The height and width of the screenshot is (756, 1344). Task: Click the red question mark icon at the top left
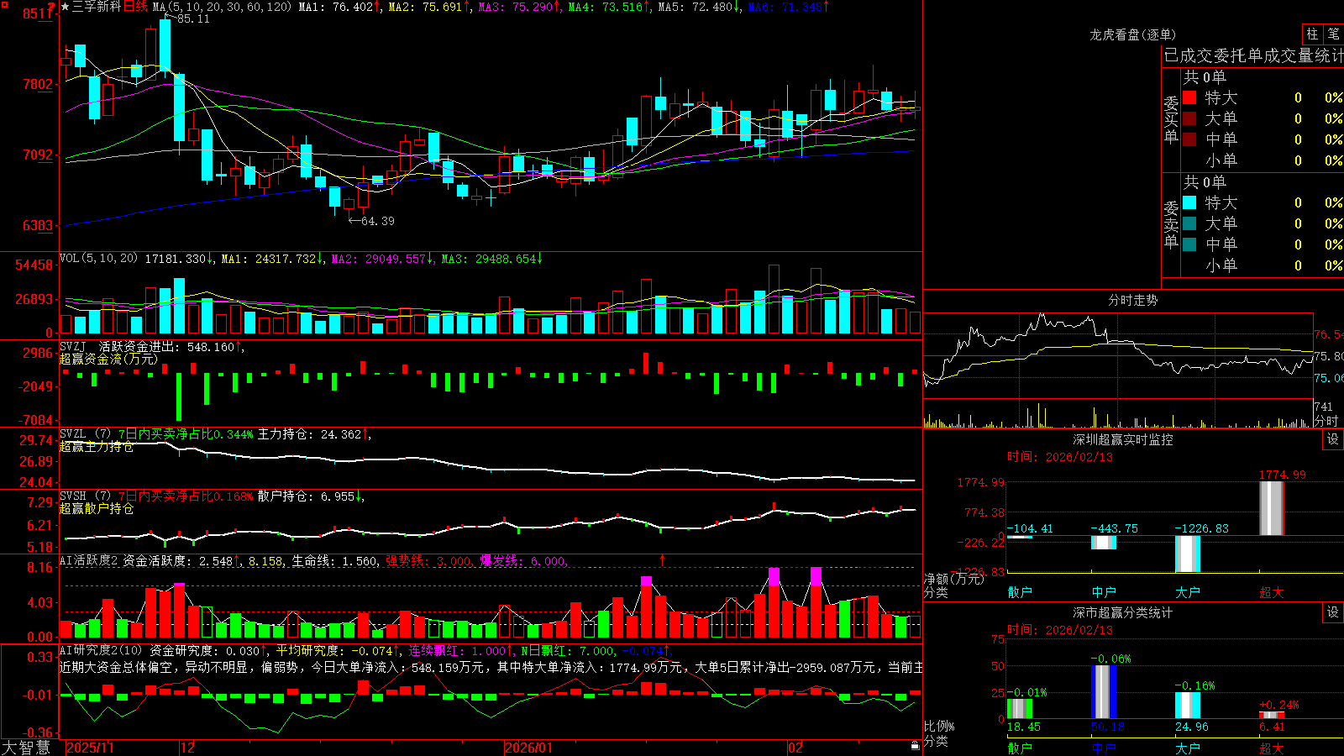point(51,7)
